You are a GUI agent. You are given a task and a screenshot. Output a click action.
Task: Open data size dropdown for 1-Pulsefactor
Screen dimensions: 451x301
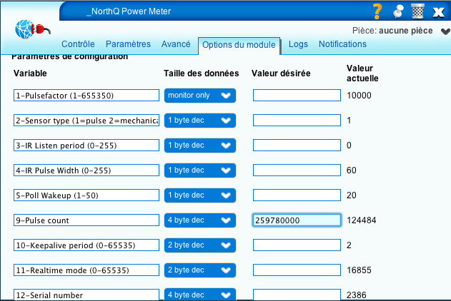click(x=200, y=96)
